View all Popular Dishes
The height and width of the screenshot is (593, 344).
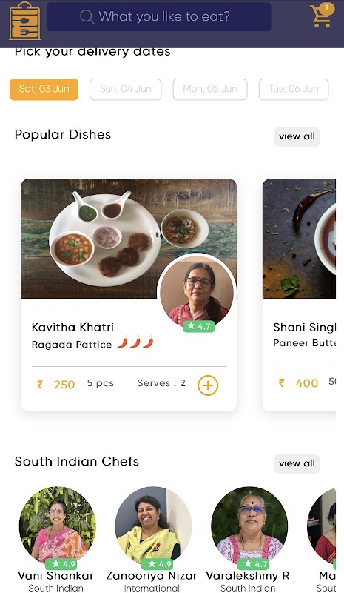[297, 136]
